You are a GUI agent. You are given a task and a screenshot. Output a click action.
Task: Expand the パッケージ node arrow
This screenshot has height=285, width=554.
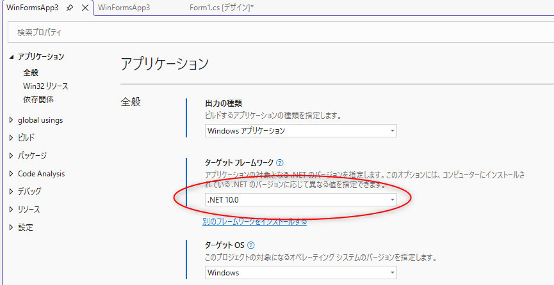click(12, 155)
